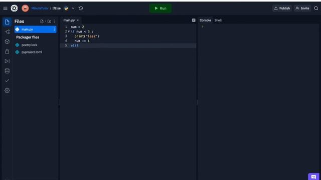
Task: Switch to the main.py editor tab
Action: 69,20
